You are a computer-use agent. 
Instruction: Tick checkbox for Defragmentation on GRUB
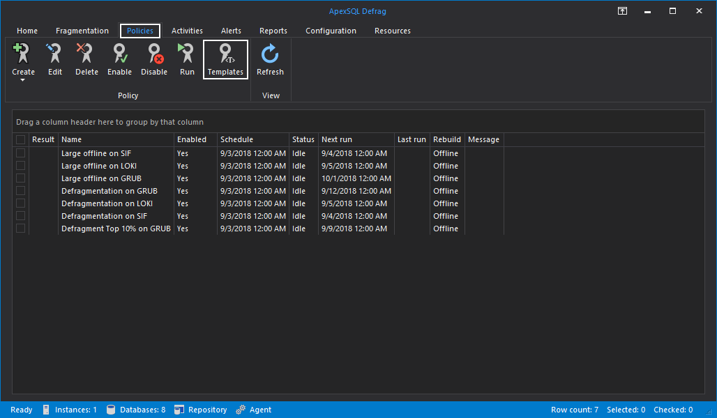point(21,191)
